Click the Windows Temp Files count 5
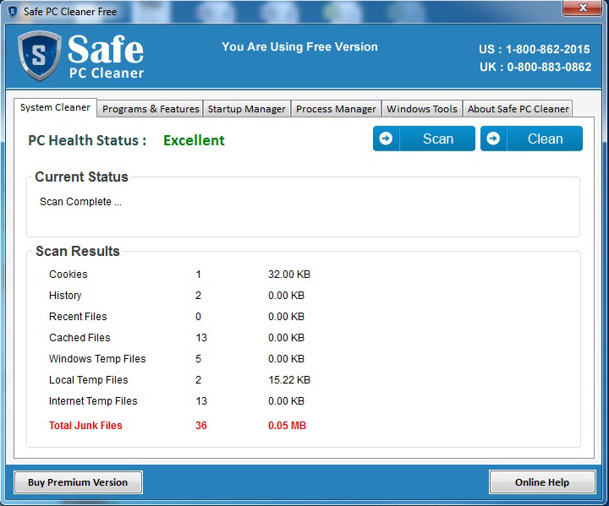The width and height of the screenshot is (609, 506). coord(198,359)
